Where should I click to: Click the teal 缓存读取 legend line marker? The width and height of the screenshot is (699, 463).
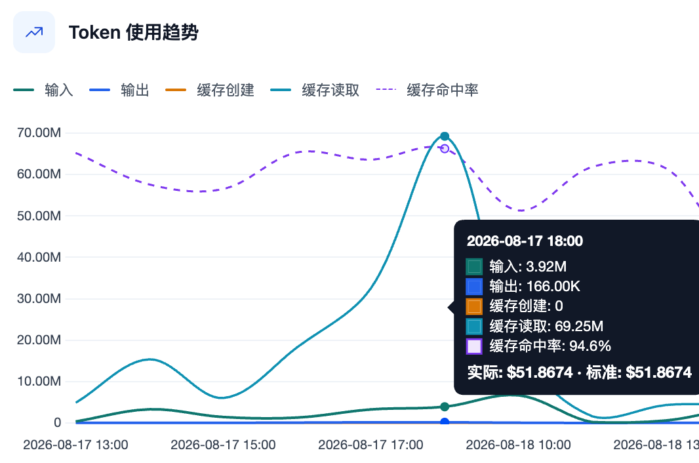[281, 90]
